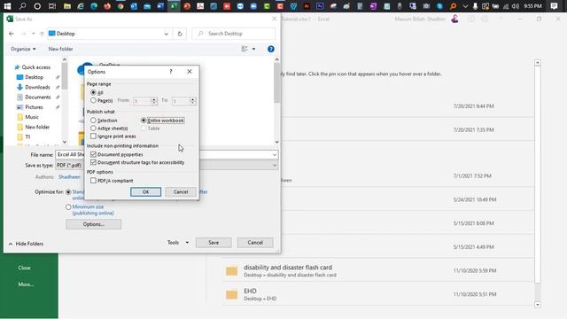Screen dimensions: 567x319
Task: Open the Organize menu
Action: coord(23,49)
